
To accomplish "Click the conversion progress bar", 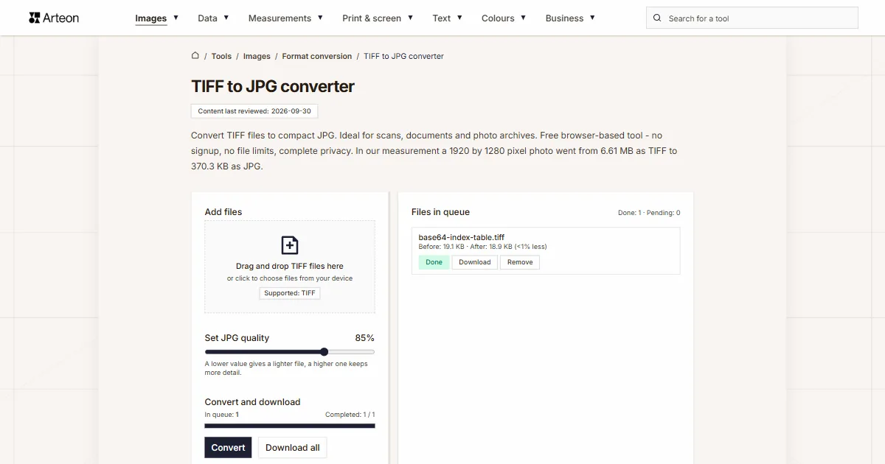I will [x=290, y=426].
